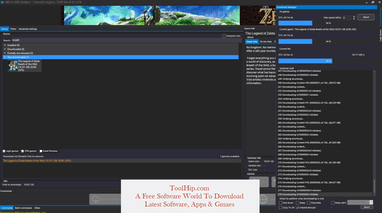Switch to the On the Web tab
This screenshot has width=382, height=213.
(x=266, y=42)
